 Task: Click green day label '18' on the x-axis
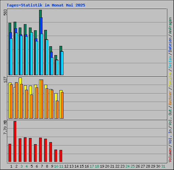tap(97, 166)
